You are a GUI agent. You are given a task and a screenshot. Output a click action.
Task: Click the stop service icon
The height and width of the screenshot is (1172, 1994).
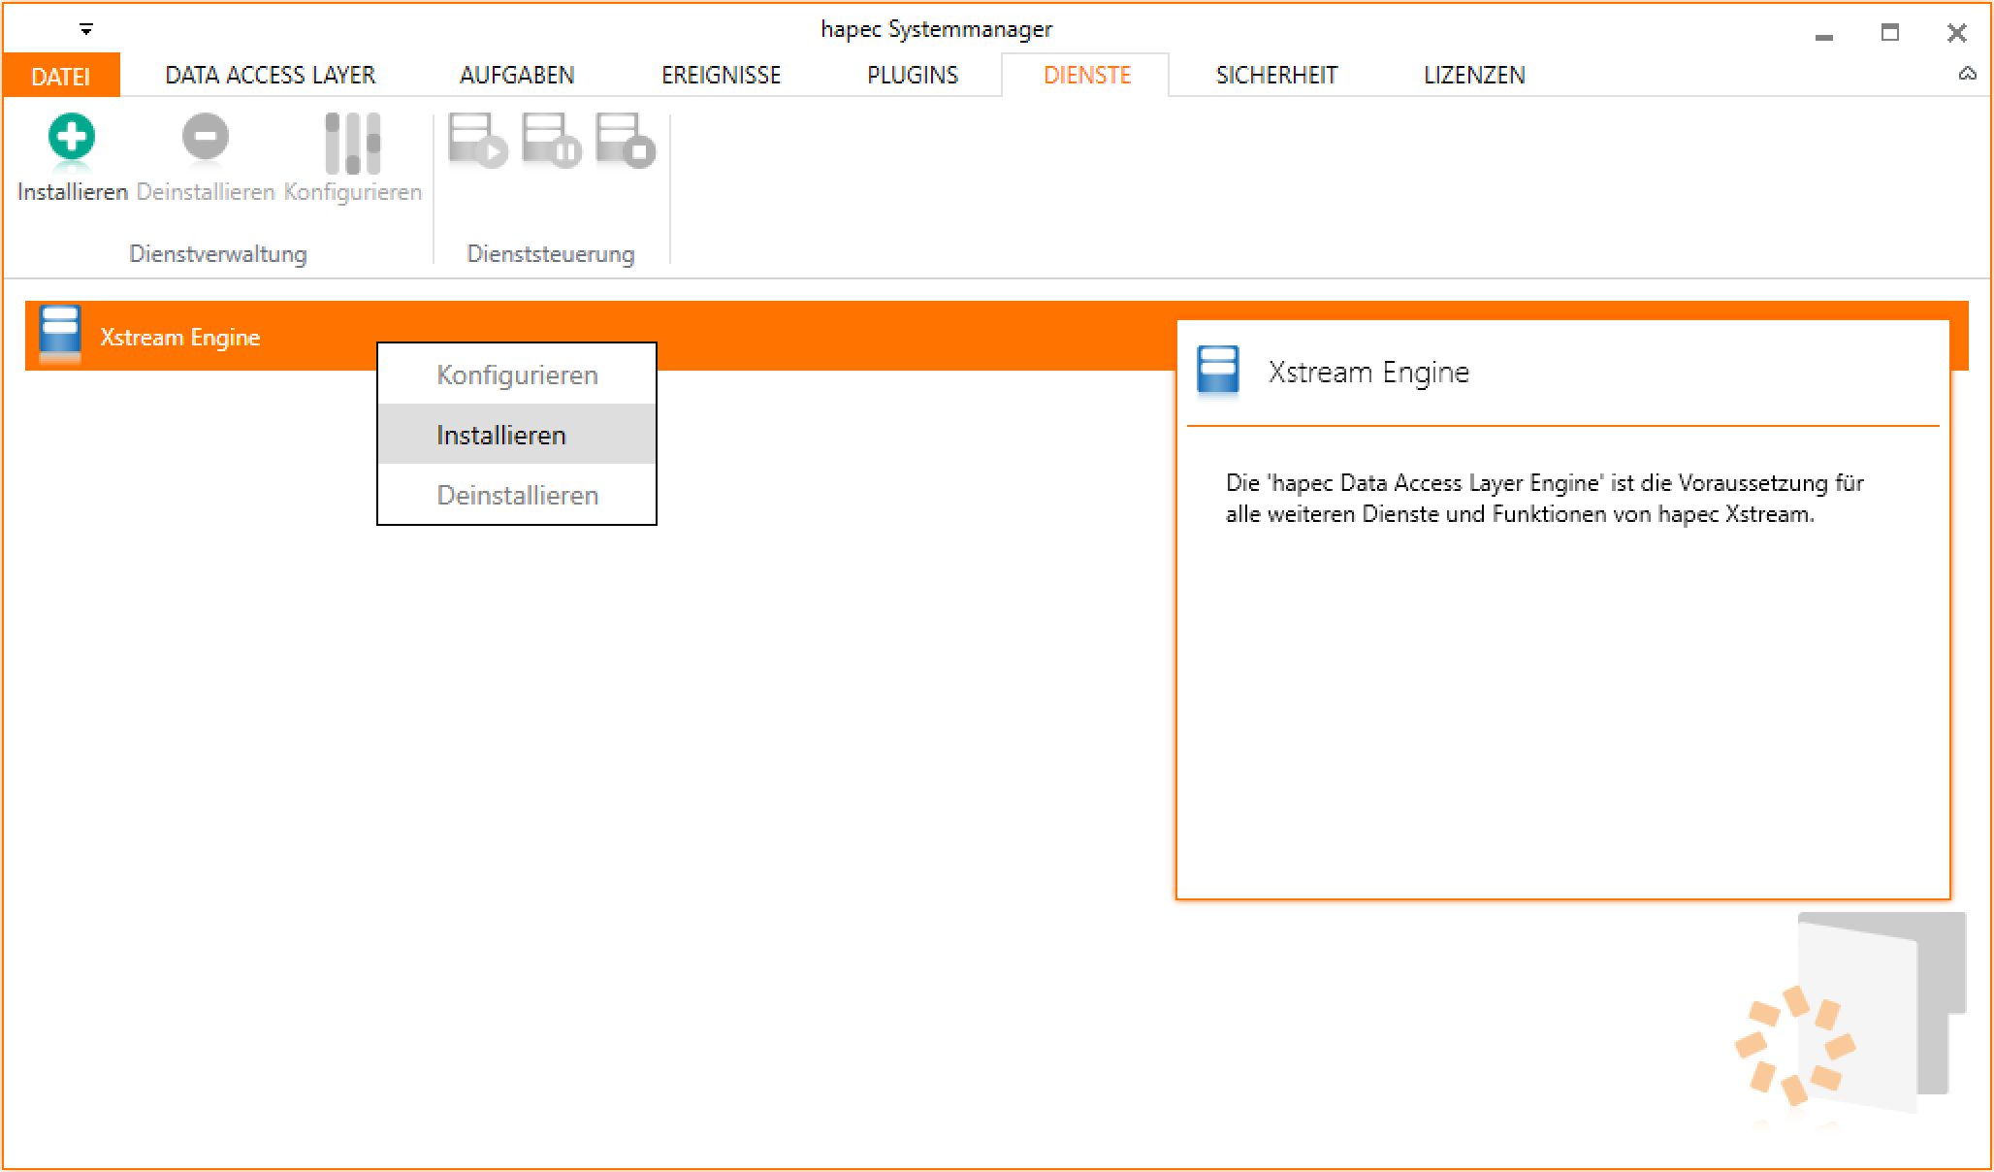tap(625, 142)
